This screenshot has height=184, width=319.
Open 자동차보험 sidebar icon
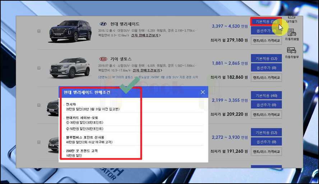[292, 35]
